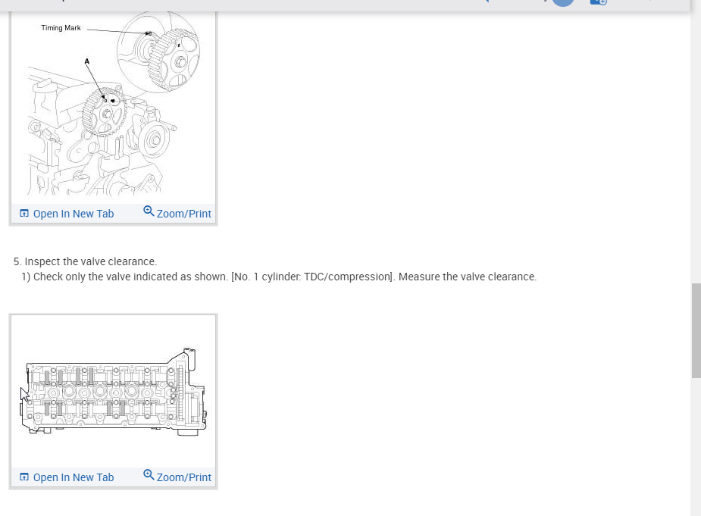Zoom/Print the timing mark diagram

[x=177, y=213]
